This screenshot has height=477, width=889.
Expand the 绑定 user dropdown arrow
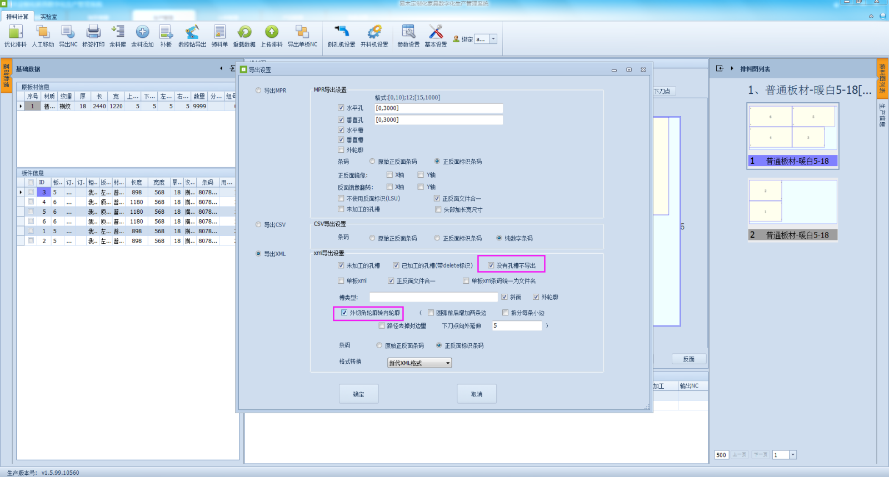point(493,39)
